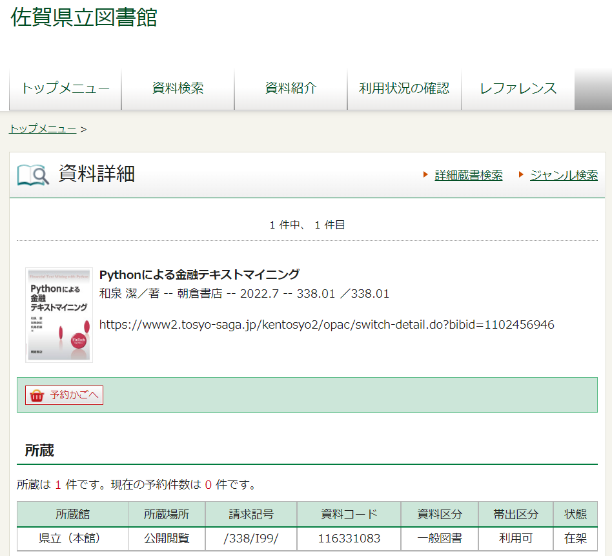Click the 帯出区分 column header
The height and width of the screenshot is (556, 612).
(x=516, y=514)
